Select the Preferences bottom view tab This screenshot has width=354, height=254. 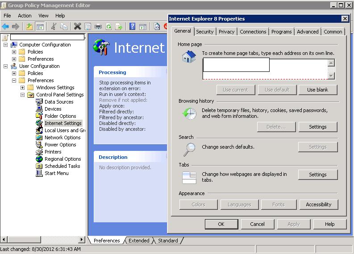tap(107, 241)
